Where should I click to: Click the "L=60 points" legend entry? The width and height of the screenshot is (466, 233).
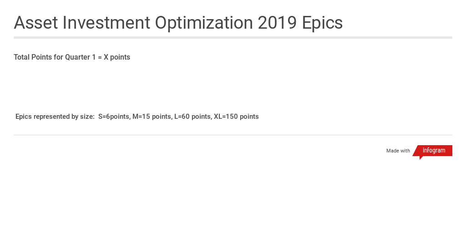coord(192,116)
